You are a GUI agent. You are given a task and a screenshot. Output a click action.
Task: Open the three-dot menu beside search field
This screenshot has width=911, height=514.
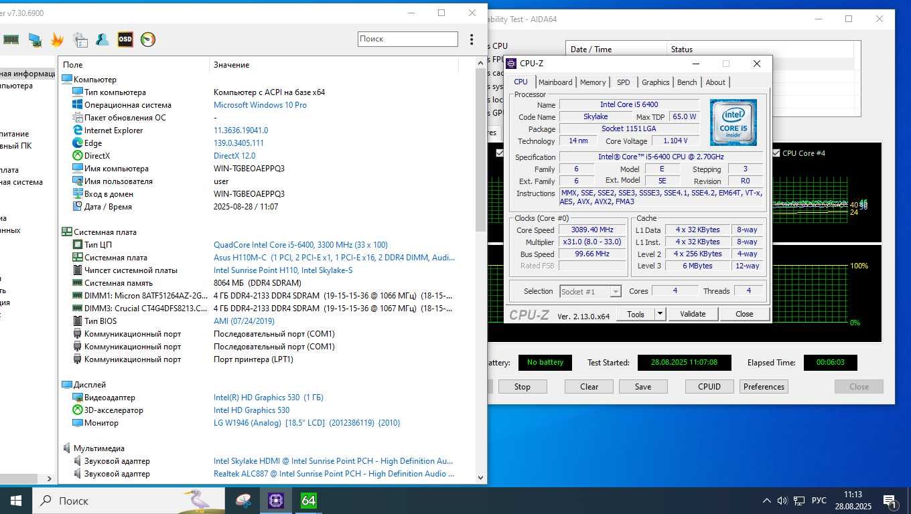click(x=472, y=39)
